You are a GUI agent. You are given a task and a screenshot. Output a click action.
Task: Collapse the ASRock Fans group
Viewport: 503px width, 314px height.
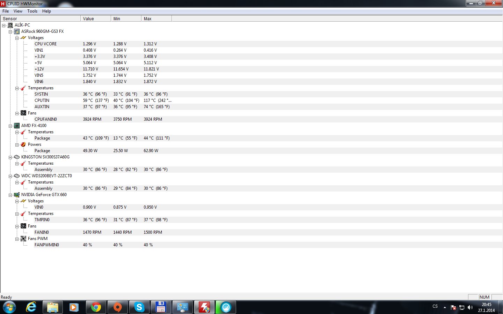click(17, 113)
